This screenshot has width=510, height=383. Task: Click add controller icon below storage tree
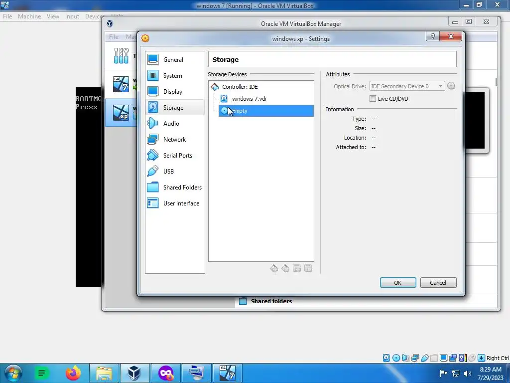point(274,268)
